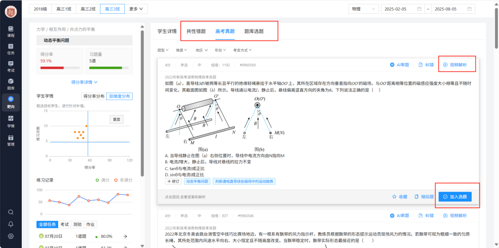This screenshot has height=248, width=499.
Task: Click the end date calendar icon
Action: (470, 9)
